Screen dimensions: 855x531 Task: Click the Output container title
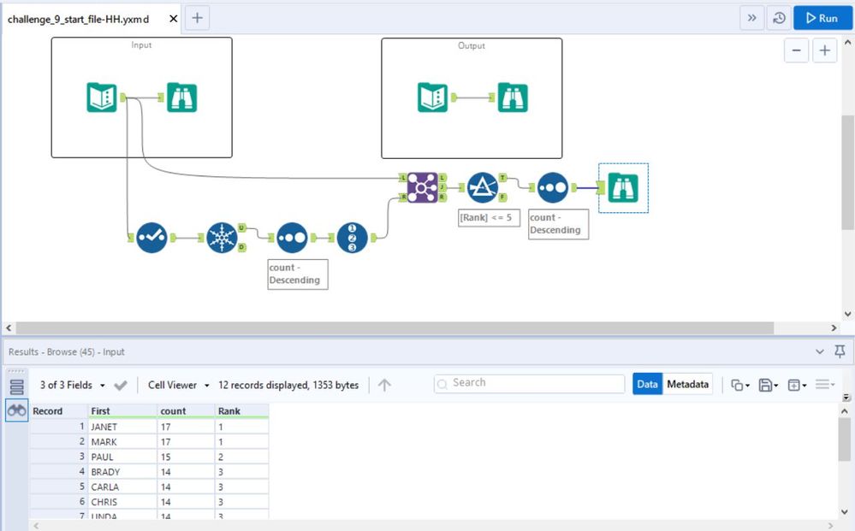(x=471, y=45)
